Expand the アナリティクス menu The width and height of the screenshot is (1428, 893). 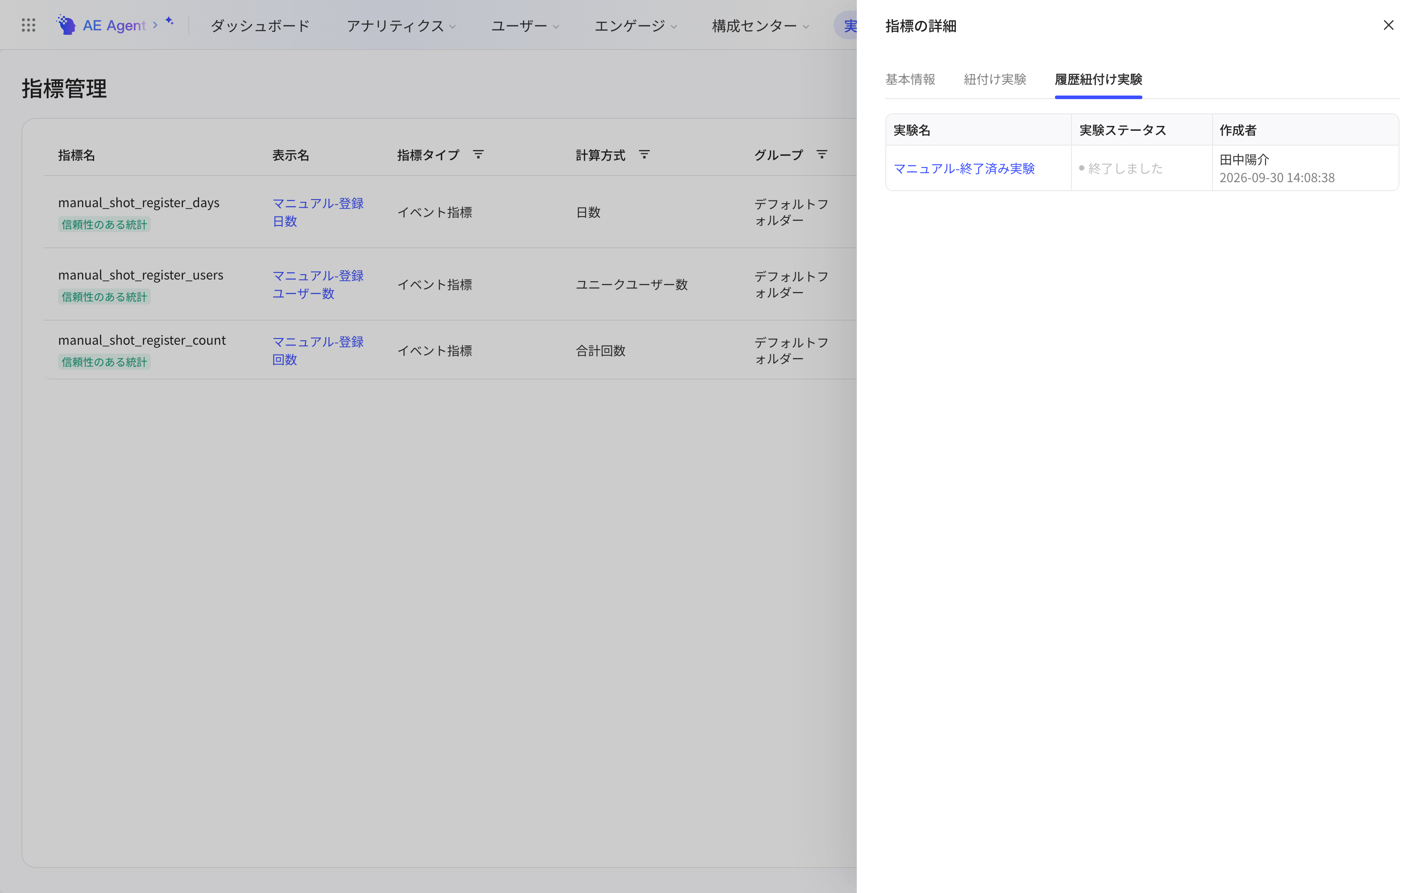(401, 26)
